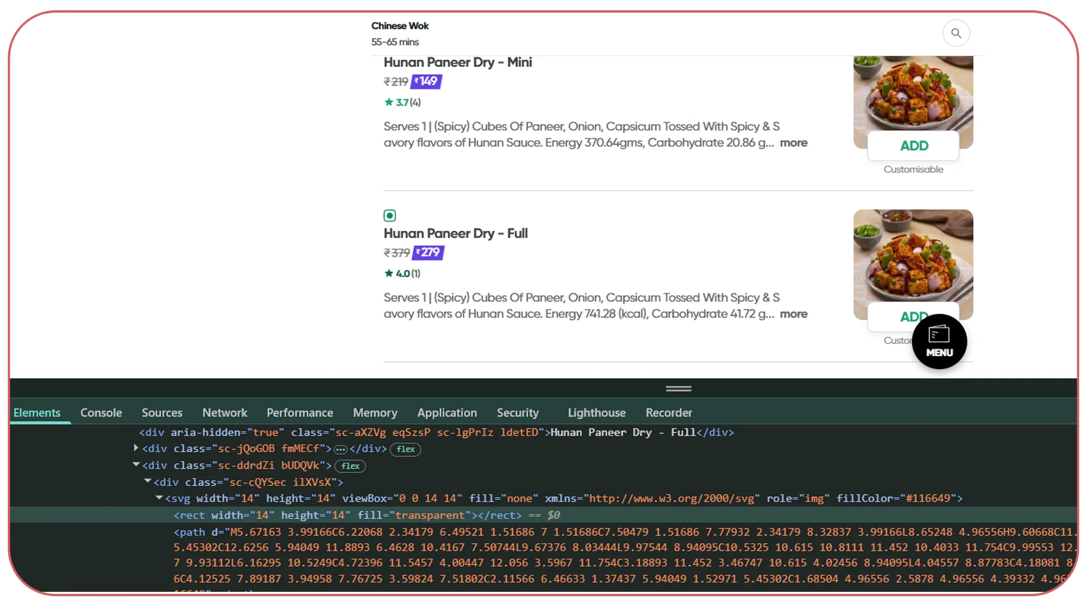Open the Sources tab
Screen dimensions: 1087x606
pos(162,413)
